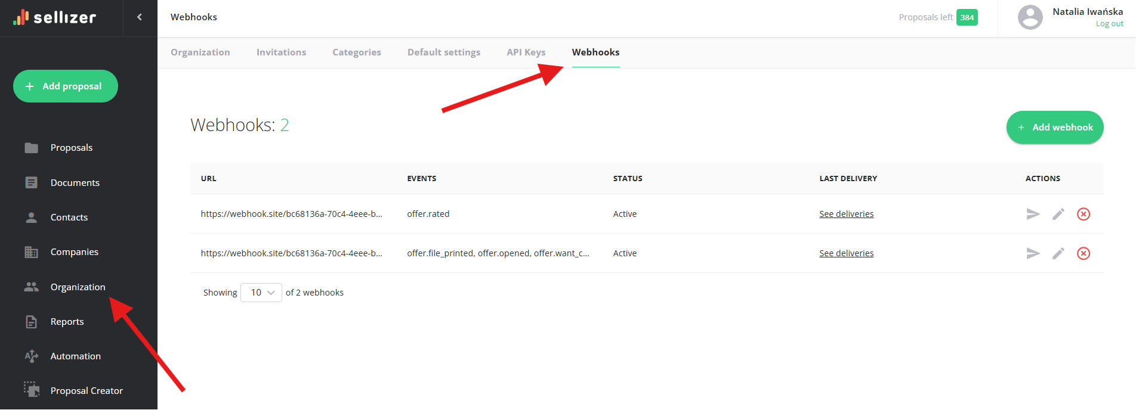Screen dimensions: 1136x410
Task: Select Organization in the sidebar
Action: 78,287
